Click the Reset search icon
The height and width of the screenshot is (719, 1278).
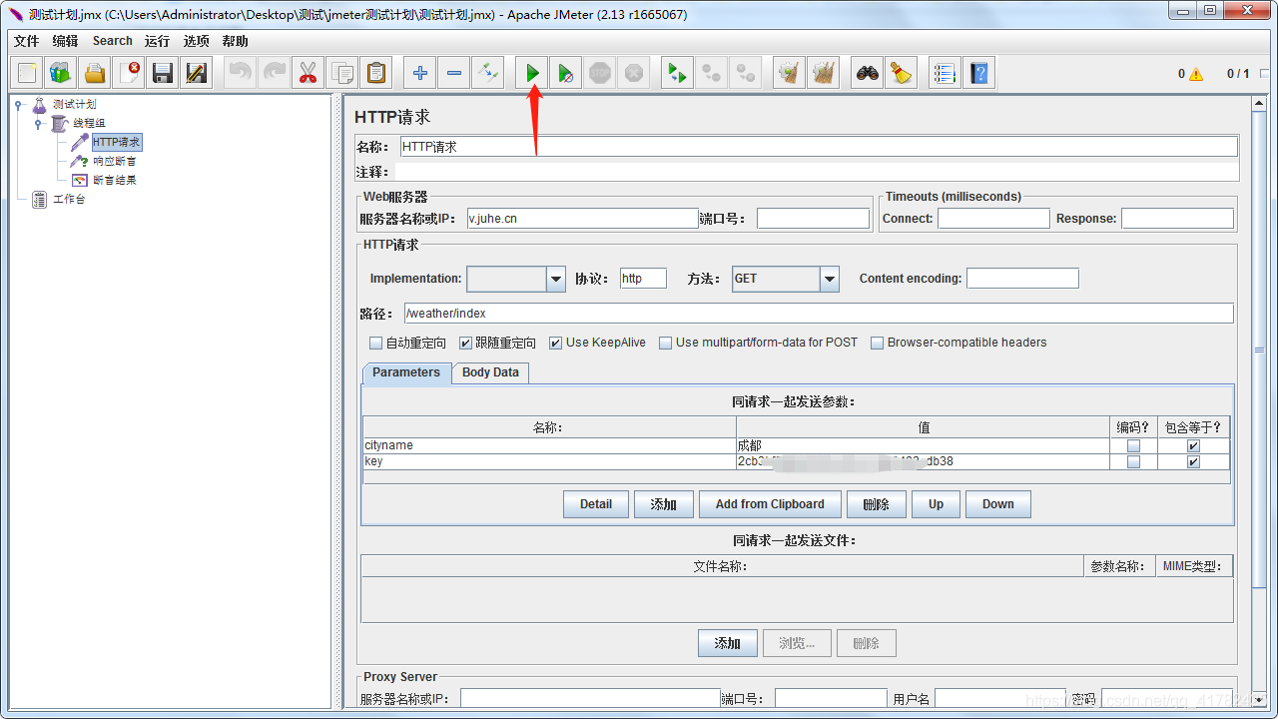pyautogui.click(x=902, y=73)
